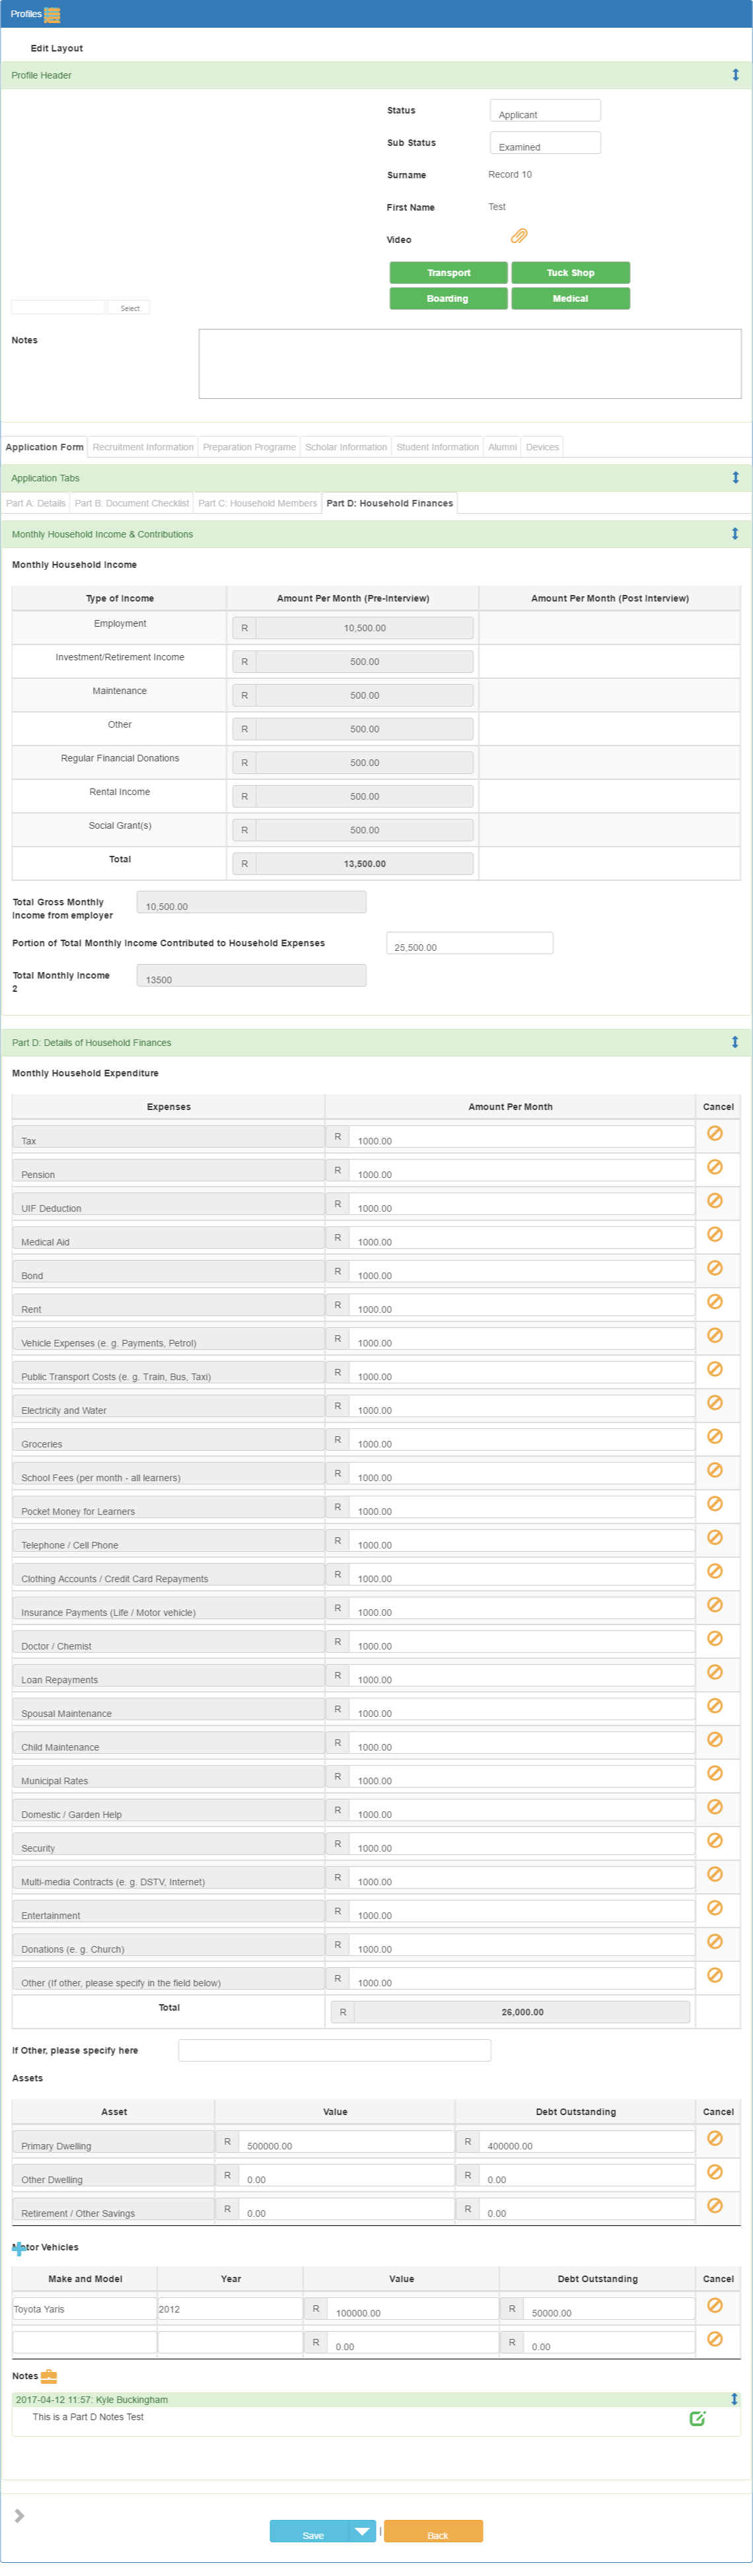Click the green Boarding button
The width and height of the screenshot is (753, 2576).
tap(448, 299)
